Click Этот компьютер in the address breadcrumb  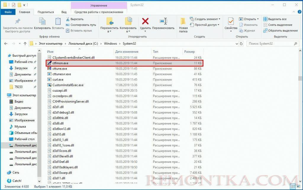pyautogui.click(x=51, y=44)
